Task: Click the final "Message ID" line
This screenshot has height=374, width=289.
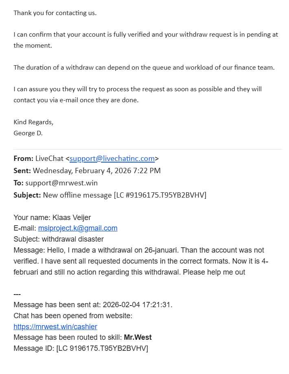Action: coord(81,348)
